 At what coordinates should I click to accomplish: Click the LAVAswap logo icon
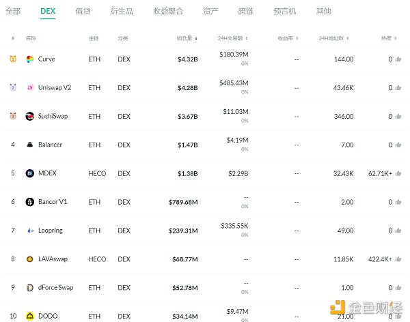[30, 259]
